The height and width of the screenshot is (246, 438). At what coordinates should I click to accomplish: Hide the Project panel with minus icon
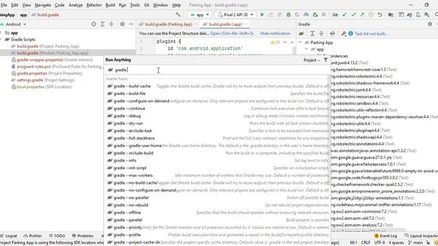(131, 25)
